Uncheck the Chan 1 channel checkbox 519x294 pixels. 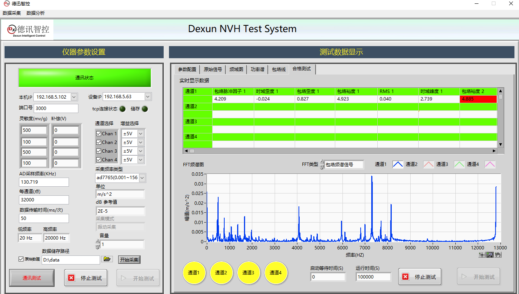99,134
